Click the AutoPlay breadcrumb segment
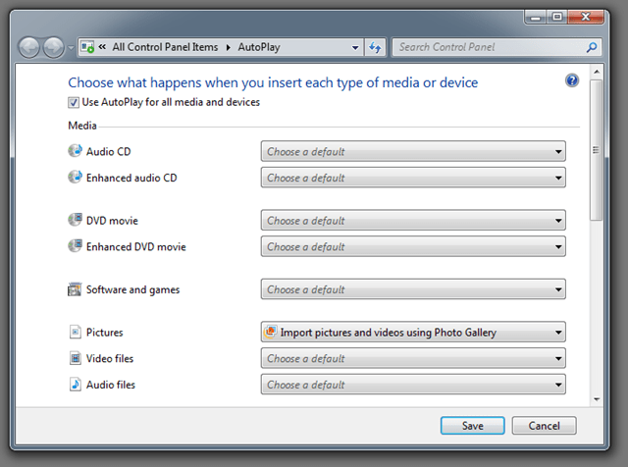 (260, 47)
